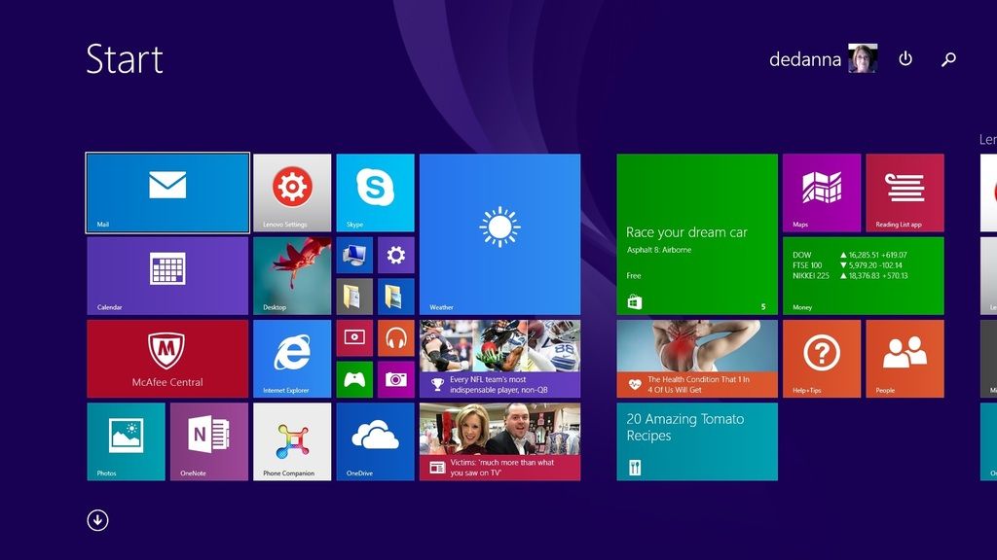Viewport: 997px width, 560px height.
Task: Open the Maps tile
Action: click(x=821, y=192)
